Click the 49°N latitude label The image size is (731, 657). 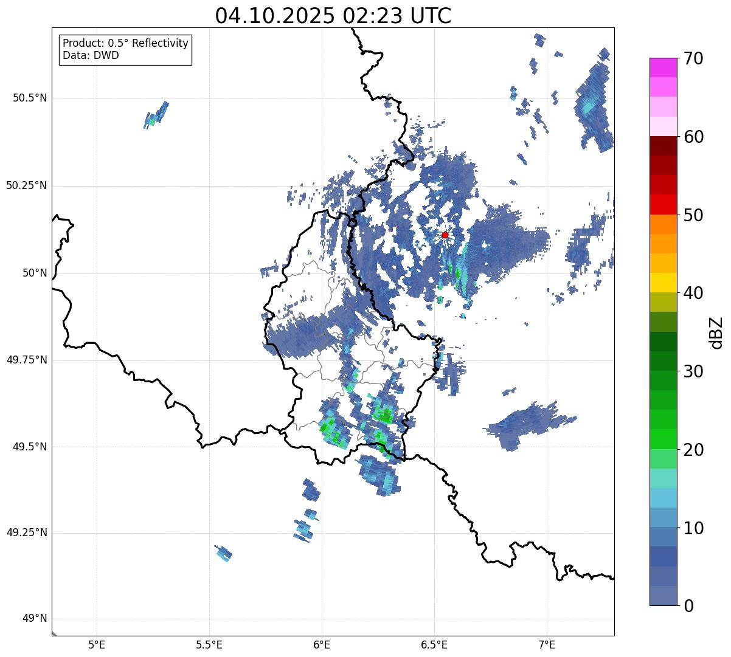[x=35, y=619]
